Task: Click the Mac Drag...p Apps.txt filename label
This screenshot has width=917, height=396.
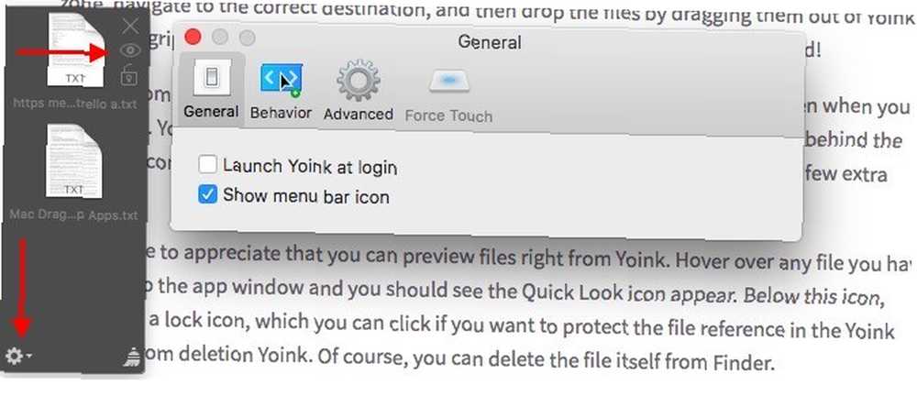Action: (73, 215)
